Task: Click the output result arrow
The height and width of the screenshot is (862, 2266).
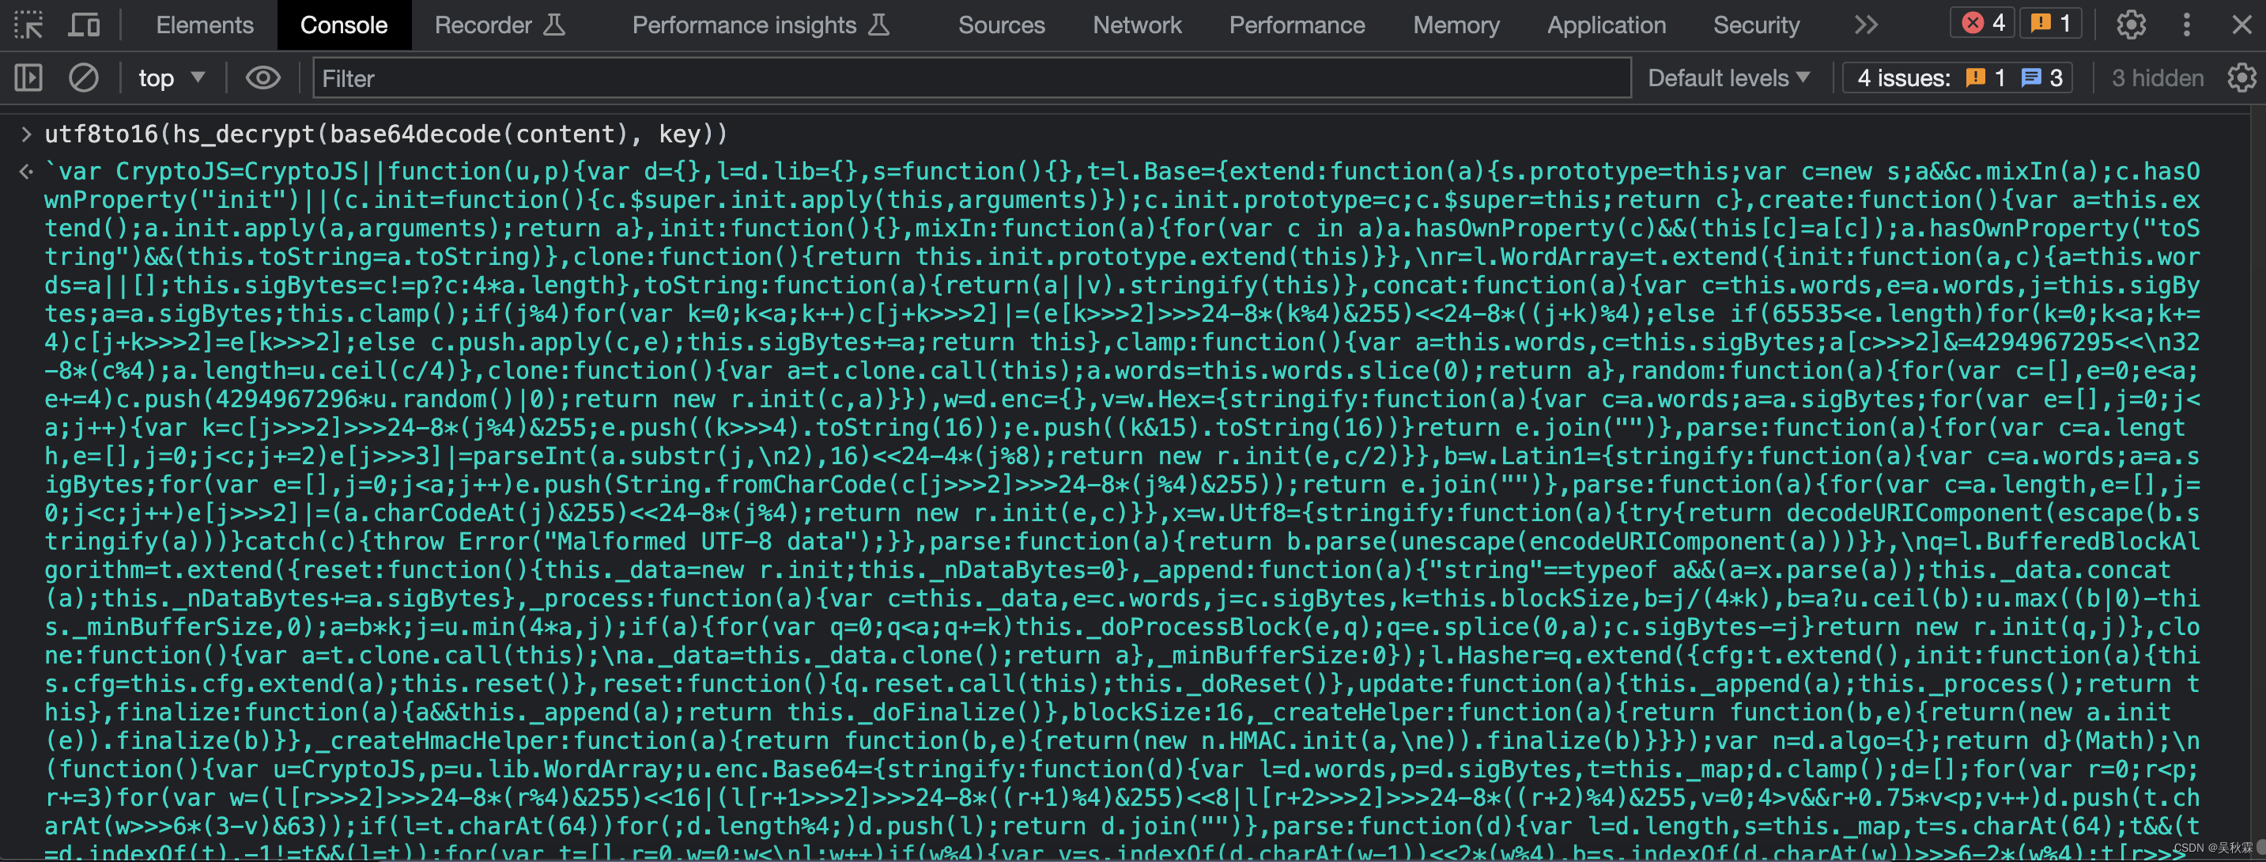Action: (x=26, y=172)
